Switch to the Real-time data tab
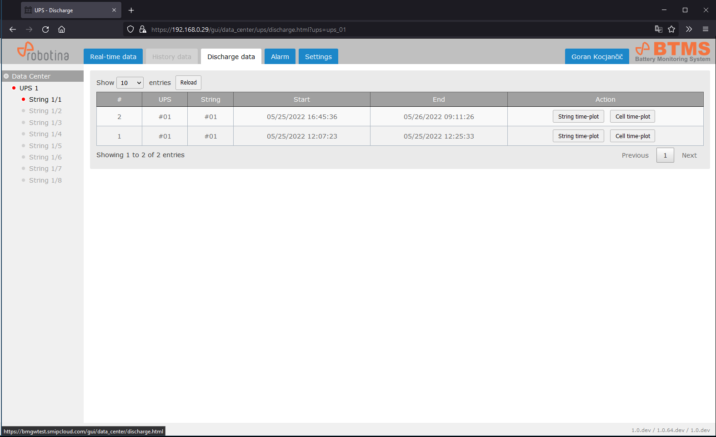716x437 pixels. [113, 57]
